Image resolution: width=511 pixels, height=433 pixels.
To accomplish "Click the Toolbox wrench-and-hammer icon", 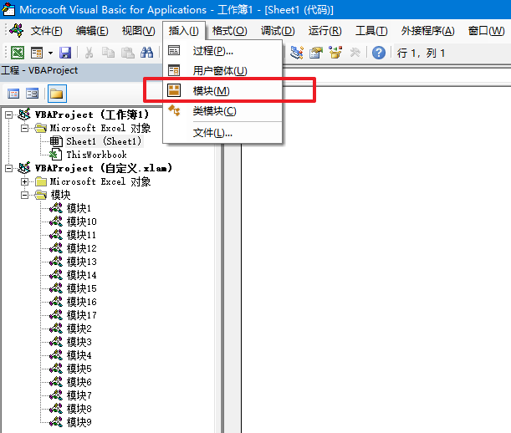I will [x=355, y=53].
